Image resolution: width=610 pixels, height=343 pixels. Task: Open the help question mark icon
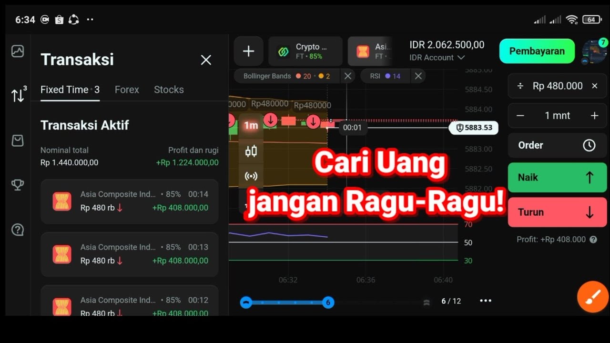tap(18, 230)
